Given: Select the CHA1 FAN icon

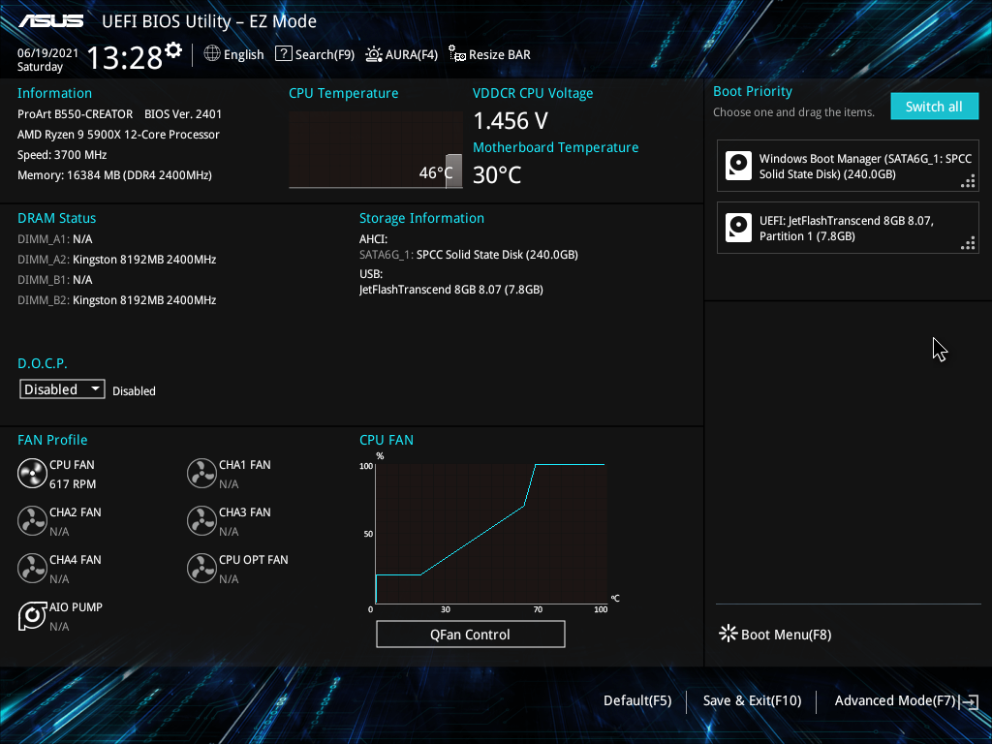Looking at the screenshot, I should click(x=201, y=473).
